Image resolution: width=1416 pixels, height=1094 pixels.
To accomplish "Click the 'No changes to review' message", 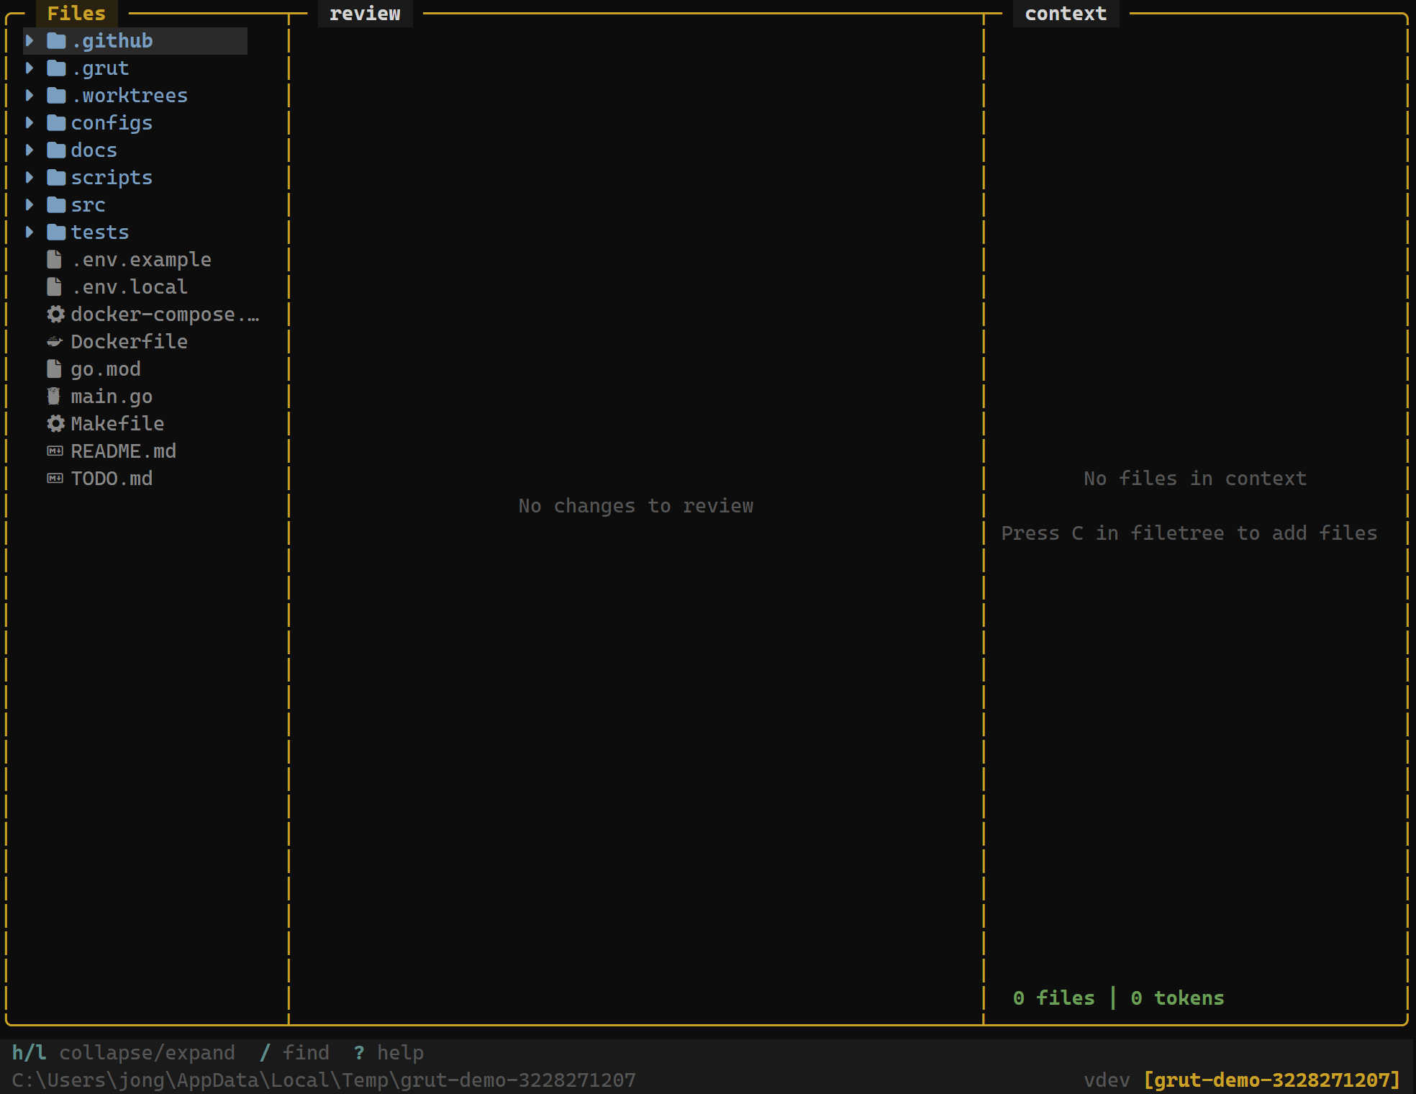I will tap(636, 506).
